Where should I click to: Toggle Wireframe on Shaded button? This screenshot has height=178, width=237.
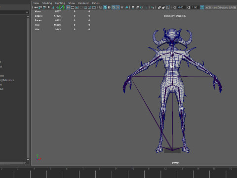(114, 7)
